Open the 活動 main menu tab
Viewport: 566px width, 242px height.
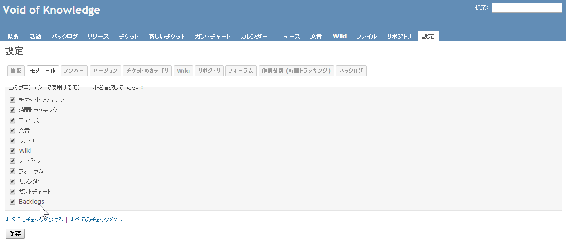pyautogui.click(x=35, y=37)
